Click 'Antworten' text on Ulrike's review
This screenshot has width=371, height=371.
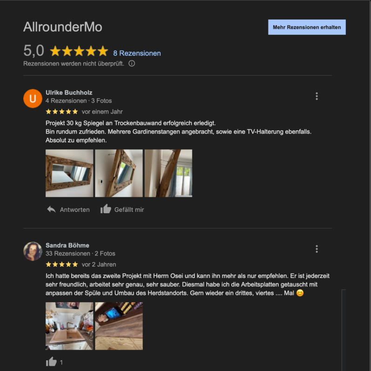[75, 209]
